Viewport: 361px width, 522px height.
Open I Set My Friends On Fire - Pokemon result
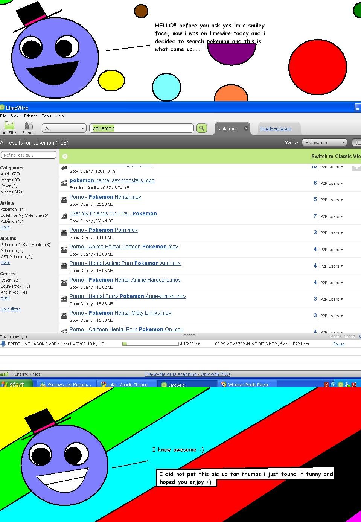[x=113, y=213]
